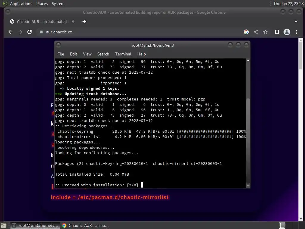Open Chrome profile avatar

287,32
